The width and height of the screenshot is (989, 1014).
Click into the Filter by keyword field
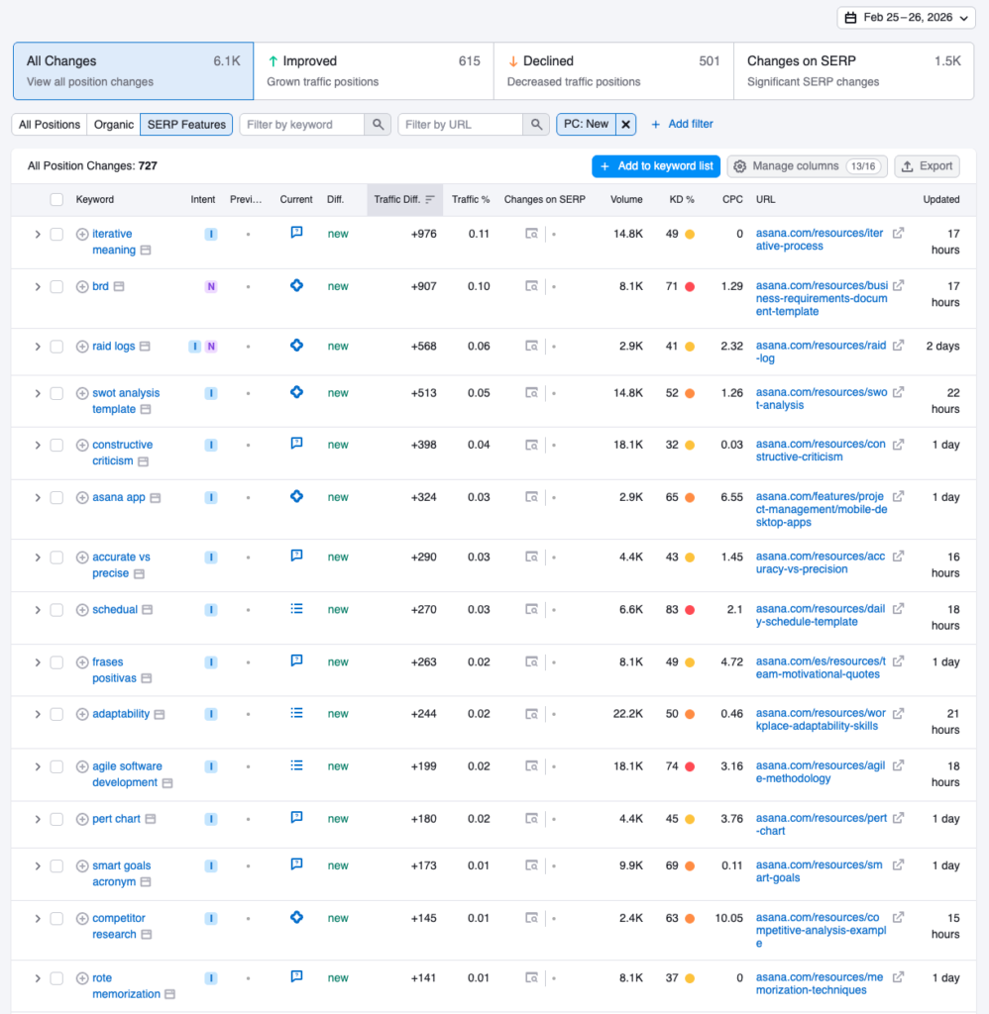(x=302, y=125)
